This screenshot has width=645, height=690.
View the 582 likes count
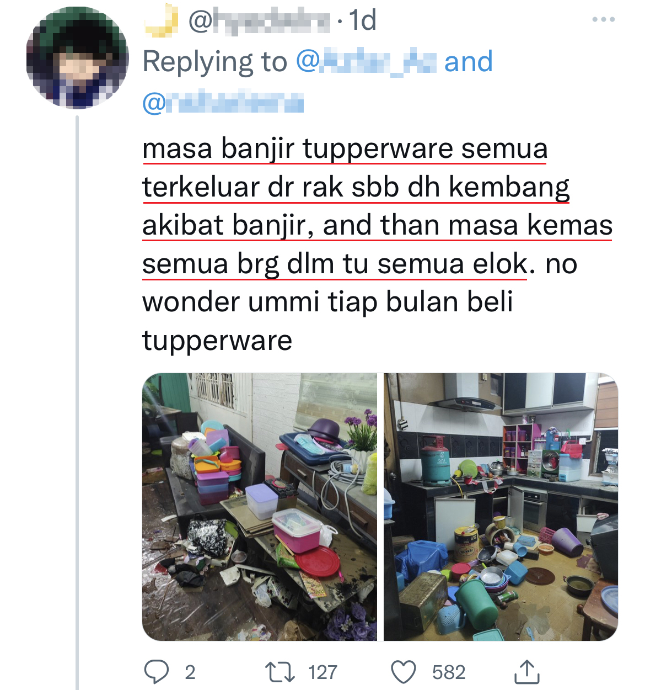click(x=449, y=672)
